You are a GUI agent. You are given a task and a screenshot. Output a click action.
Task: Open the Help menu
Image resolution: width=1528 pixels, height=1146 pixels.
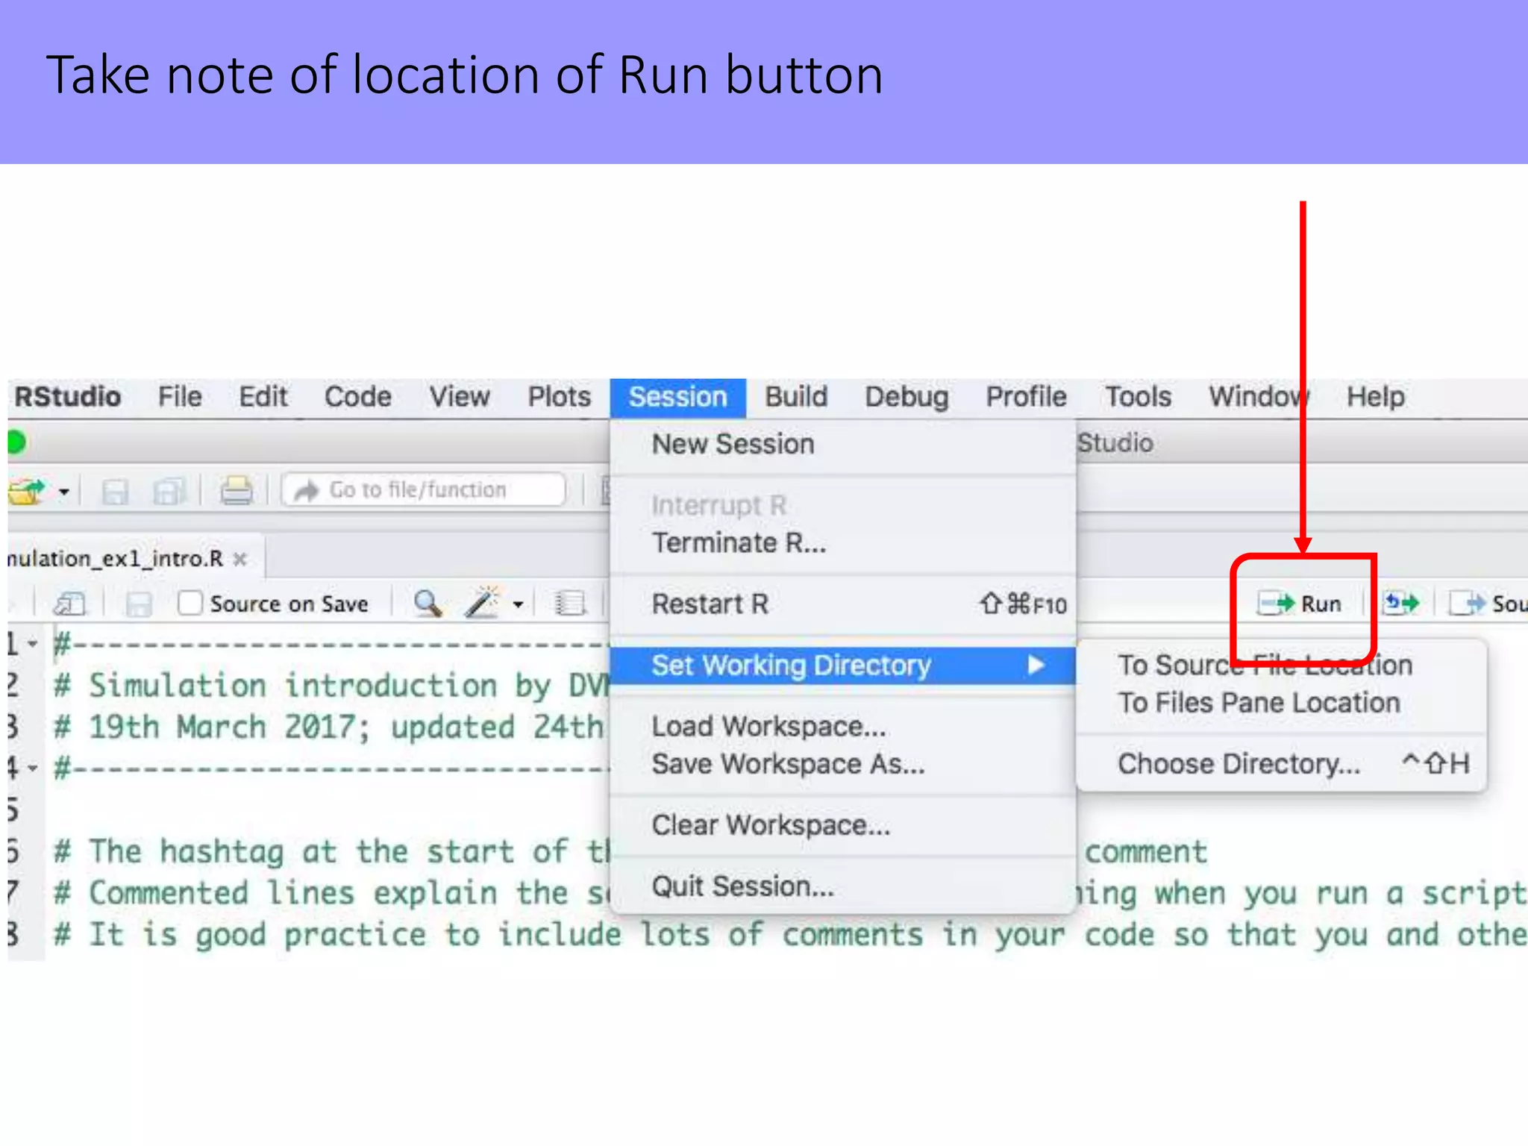1376,397
